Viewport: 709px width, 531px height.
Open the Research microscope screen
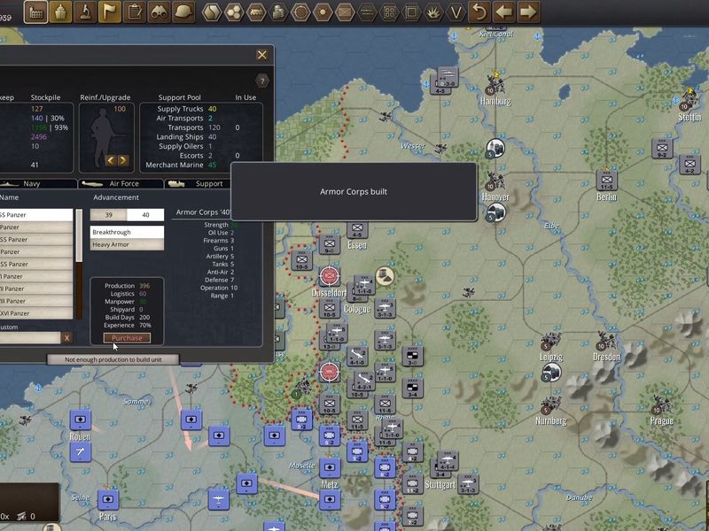pyautogui.click(x=84, y=12)
